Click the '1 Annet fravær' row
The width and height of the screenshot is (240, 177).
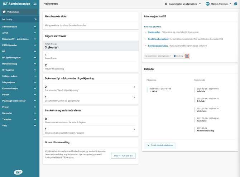(x=91, y=56)
